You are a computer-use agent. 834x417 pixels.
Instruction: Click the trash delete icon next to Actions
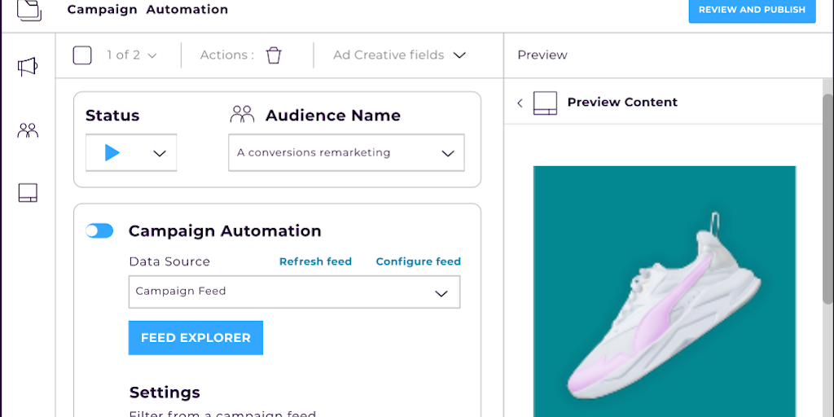(x=274, y=55)
